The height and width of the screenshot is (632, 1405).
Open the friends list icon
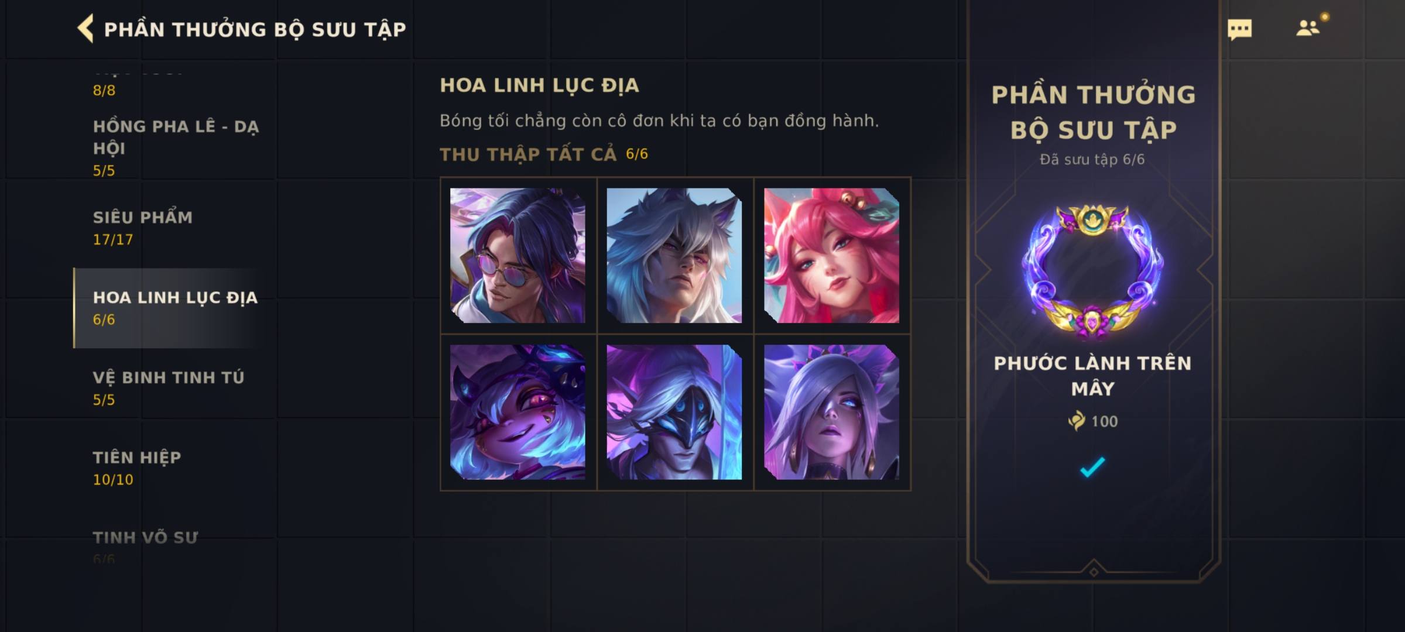pos(1308,28)
